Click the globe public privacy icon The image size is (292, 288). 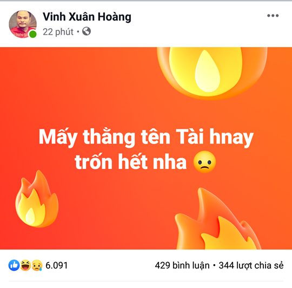(87, 31)
